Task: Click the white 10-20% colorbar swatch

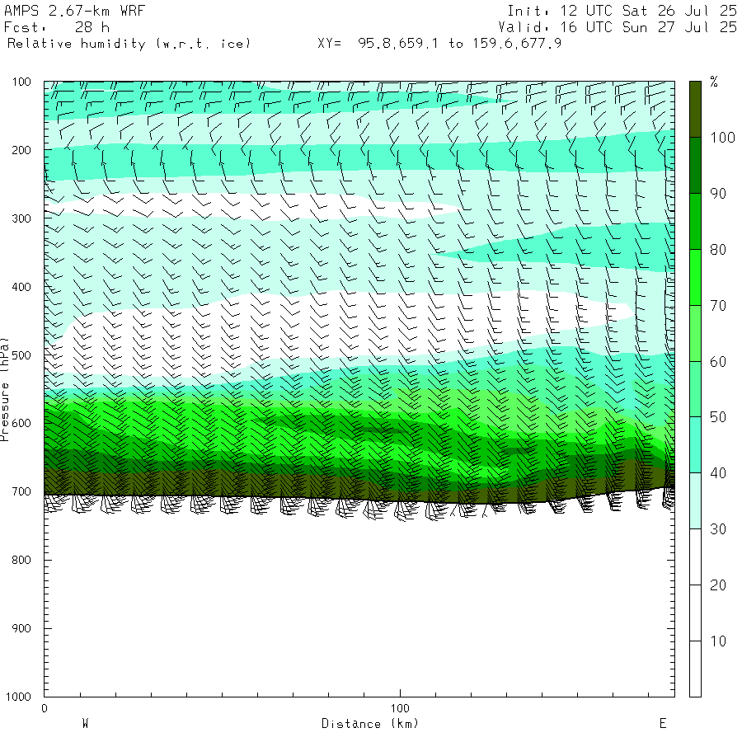Action: [695, 613]
